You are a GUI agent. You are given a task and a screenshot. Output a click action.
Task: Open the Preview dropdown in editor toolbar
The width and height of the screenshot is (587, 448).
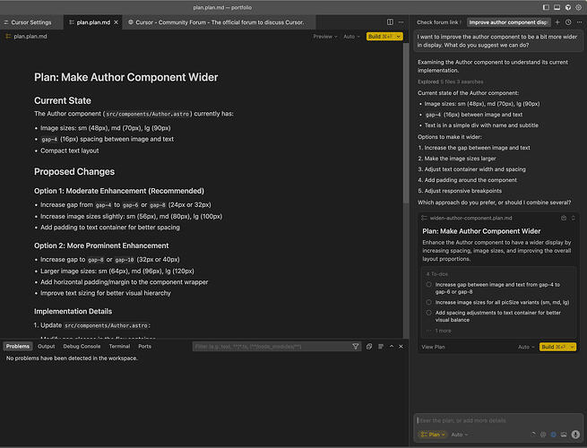tap(325, 37)
